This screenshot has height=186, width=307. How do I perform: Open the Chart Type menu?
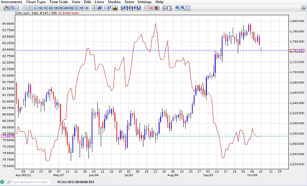(36, 2)
